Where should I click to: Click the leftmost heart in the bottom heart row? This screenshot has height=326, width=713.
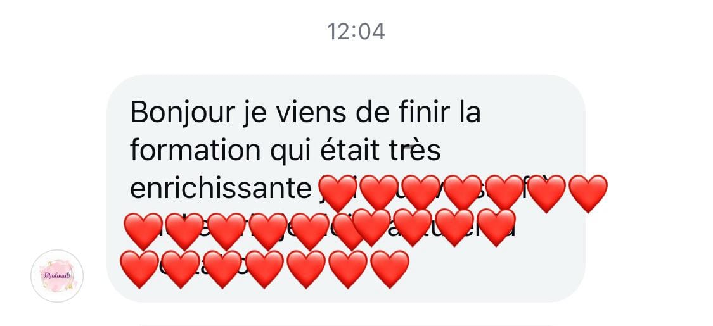click(139, 269)
